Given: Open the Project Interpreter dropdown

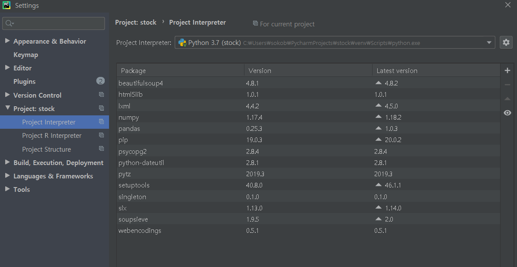Looking at the screenshot, I should click(335, 42).
